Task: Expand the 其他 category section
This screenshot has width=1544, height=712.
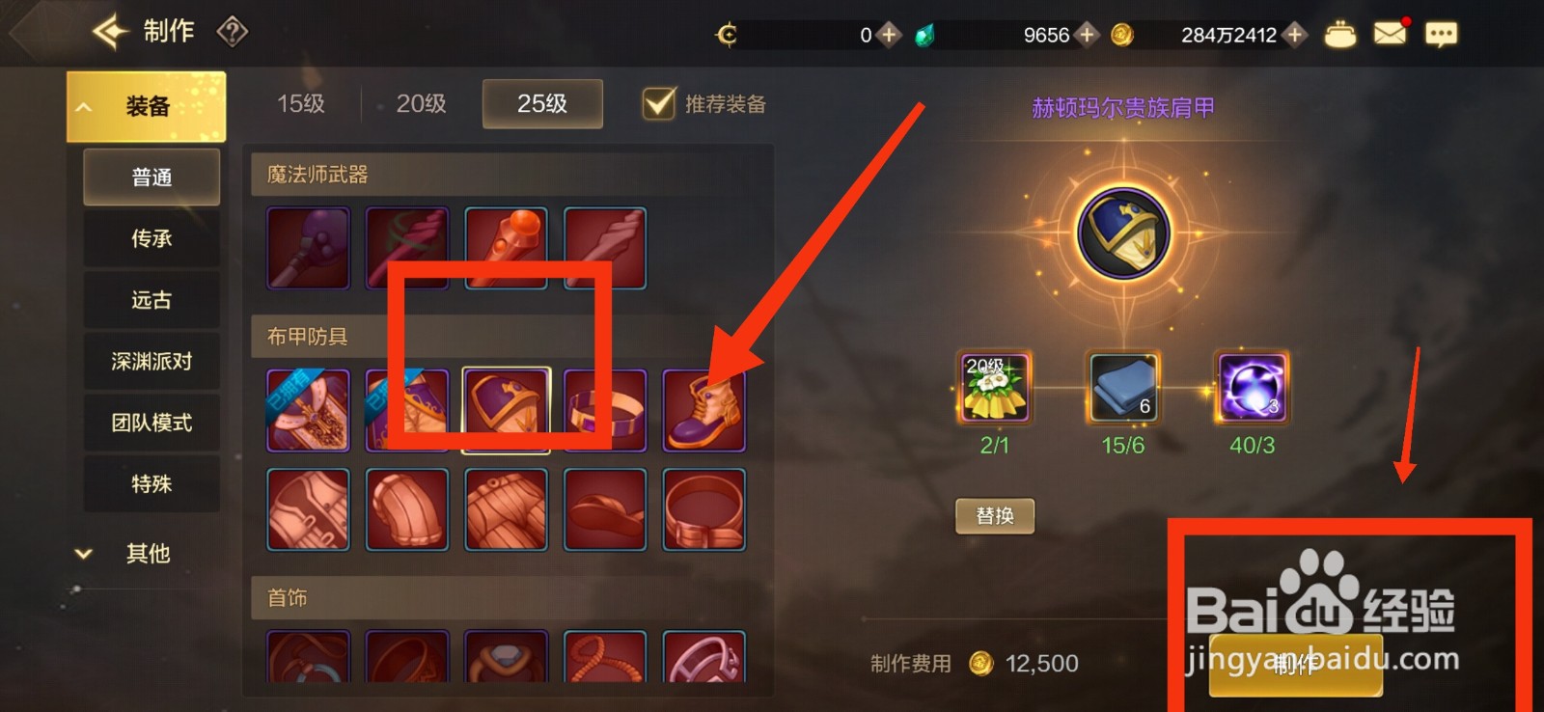Action: point(146,553)
